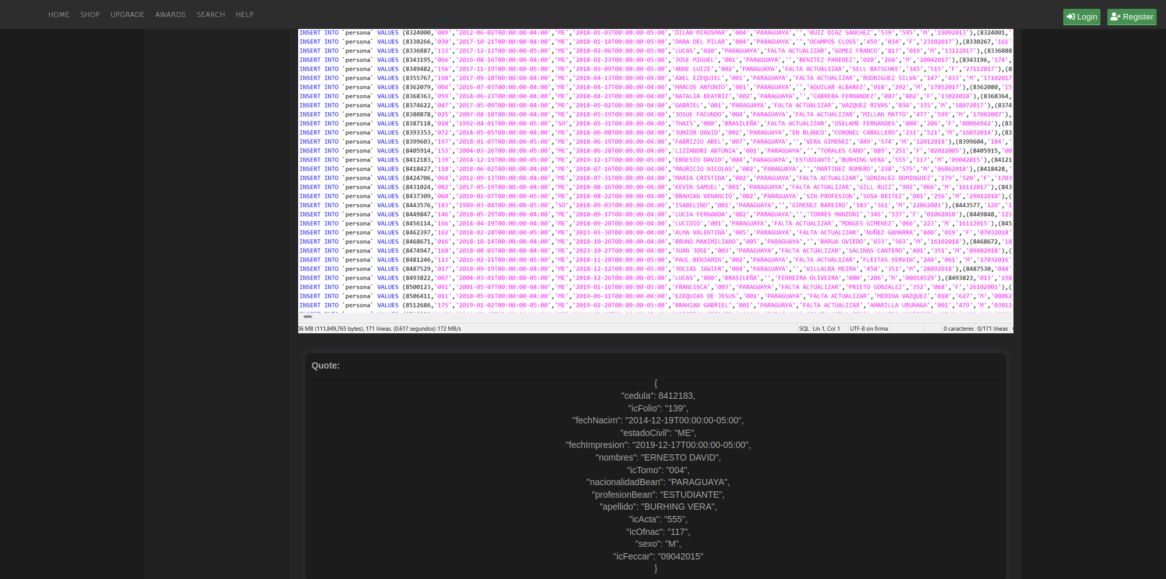
Task: Click the '0/171 líneas' status entry
Action: 993,329
